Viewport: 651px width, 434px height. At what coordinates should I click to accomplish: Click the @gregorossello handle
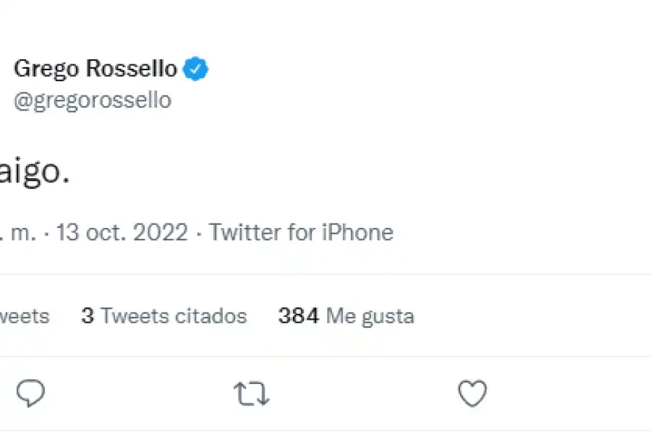click(93, 101)
